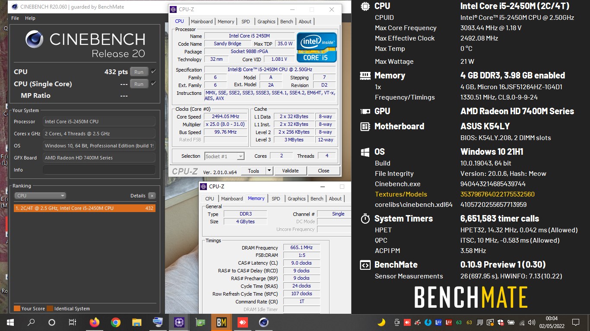Open AnyDesk from the taskbar
590x331 pixels.
pyautogui.click(x=242, y=322)
